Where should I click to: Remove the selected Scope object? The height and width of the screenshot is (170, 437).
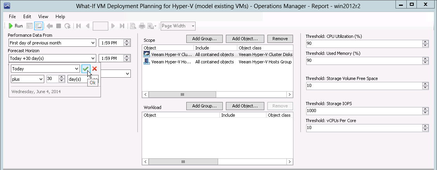[x=280, y=39]
